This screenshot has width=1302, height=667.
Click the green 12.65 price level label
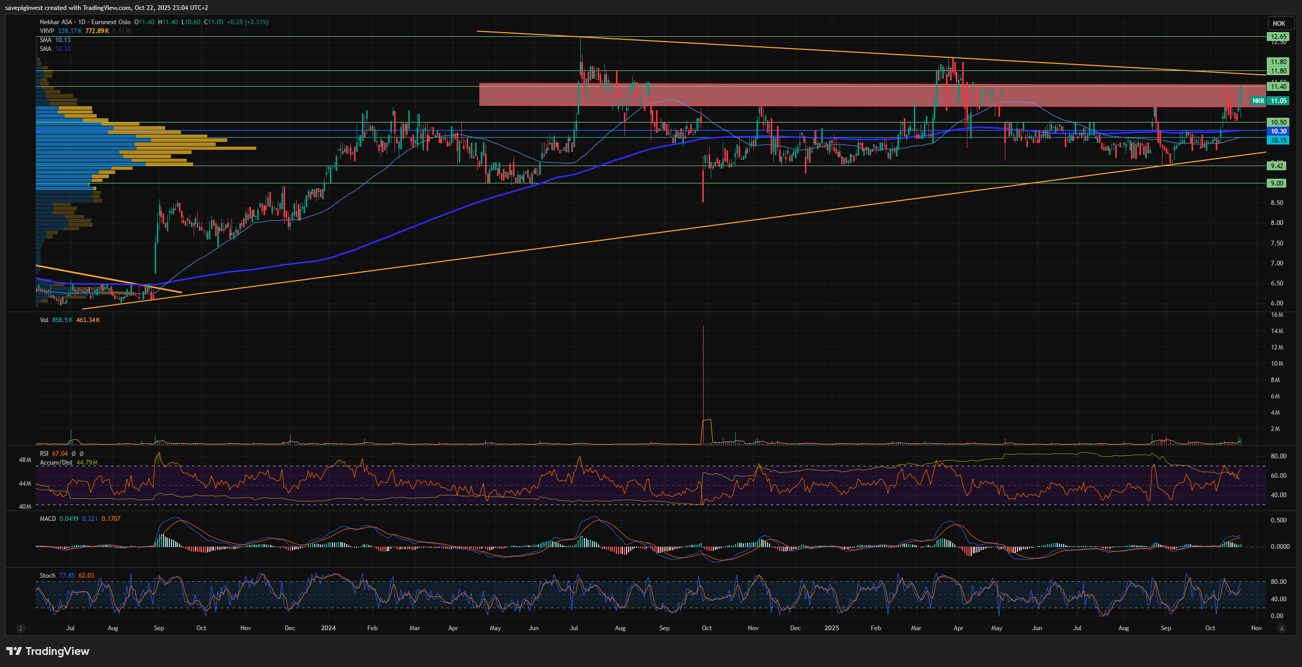coord(1278,37)
